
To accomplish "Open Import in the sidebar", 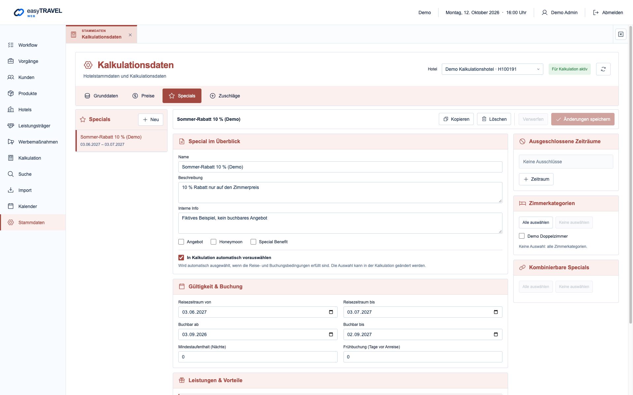I will 33,190.
